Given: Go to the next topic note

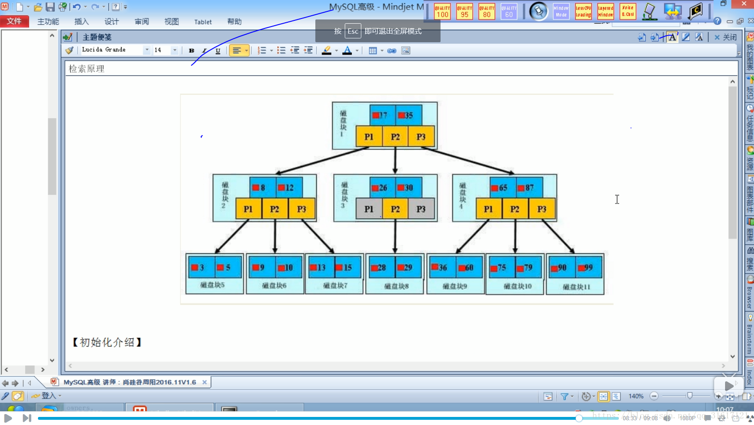Looking at the screenshot, I should [x=655, y=37].
